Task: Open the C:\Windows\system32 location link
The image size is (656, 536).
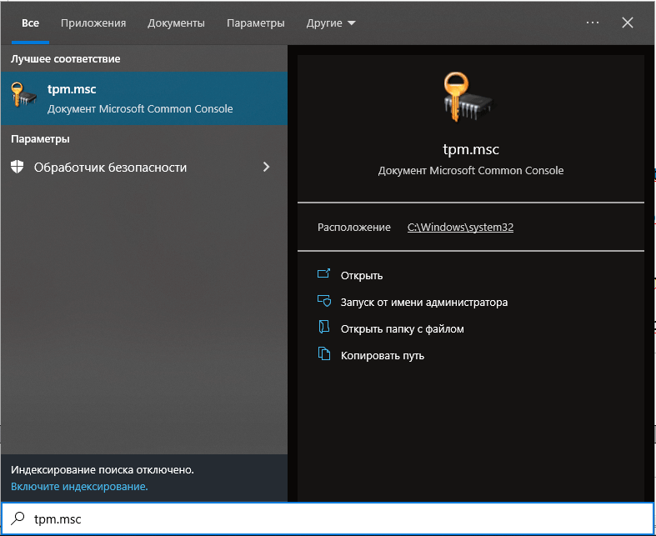Action: coord(460,228)
